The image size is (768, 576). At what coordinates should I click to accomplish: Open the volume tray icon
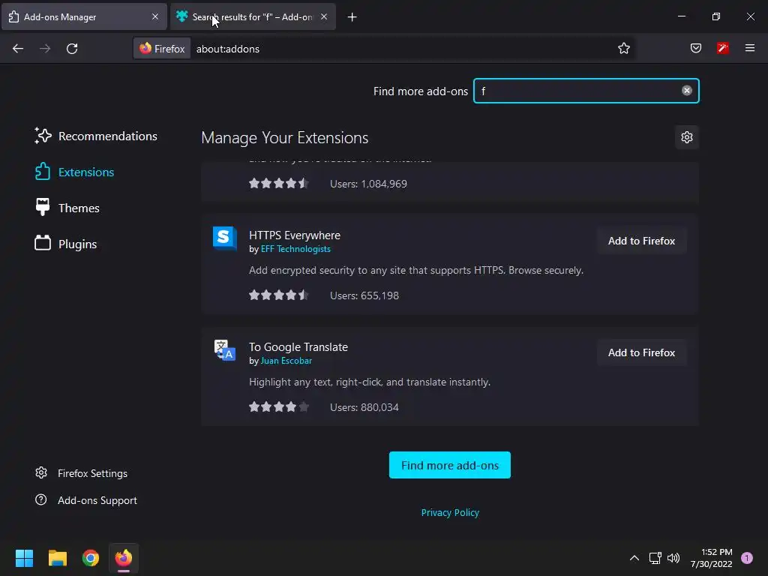(673, 558)
